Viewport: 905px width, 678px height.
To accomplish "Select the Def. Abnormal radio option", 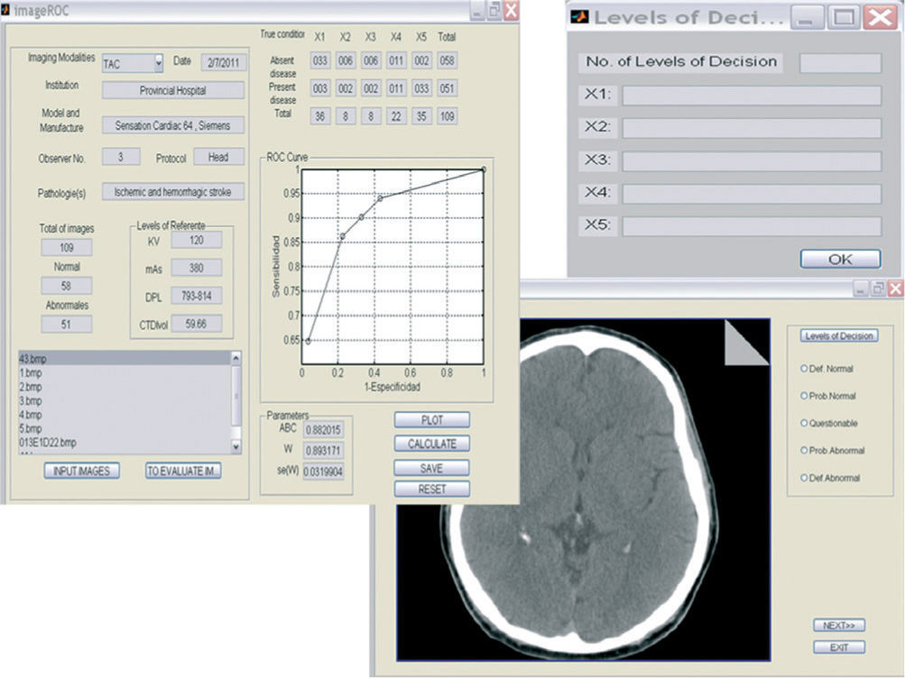I will click(x=804, y=478).
